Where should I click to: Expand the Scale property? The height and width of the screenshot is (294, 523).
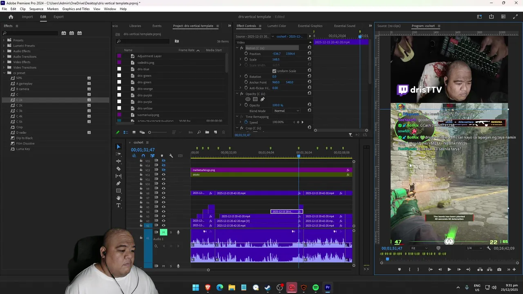coord(240,60)
